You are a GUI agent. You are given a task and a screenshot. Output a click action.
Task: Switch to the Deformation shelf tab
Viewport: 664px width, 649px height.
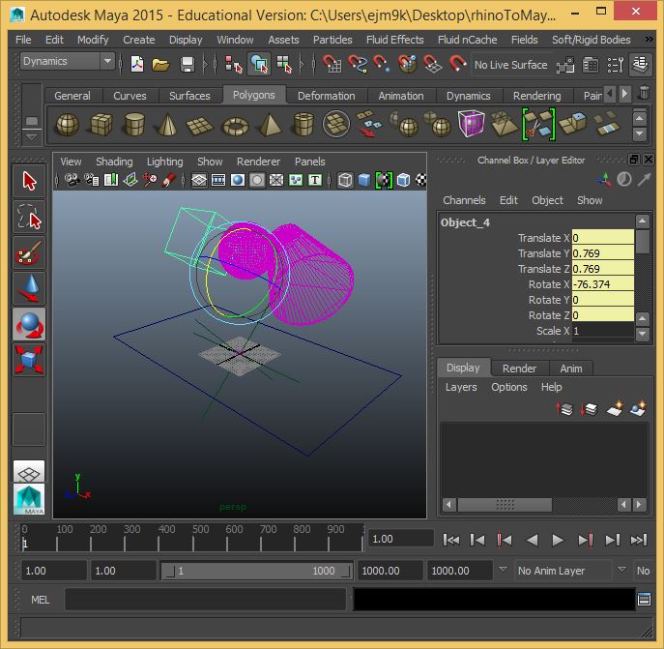click(326, 96)
